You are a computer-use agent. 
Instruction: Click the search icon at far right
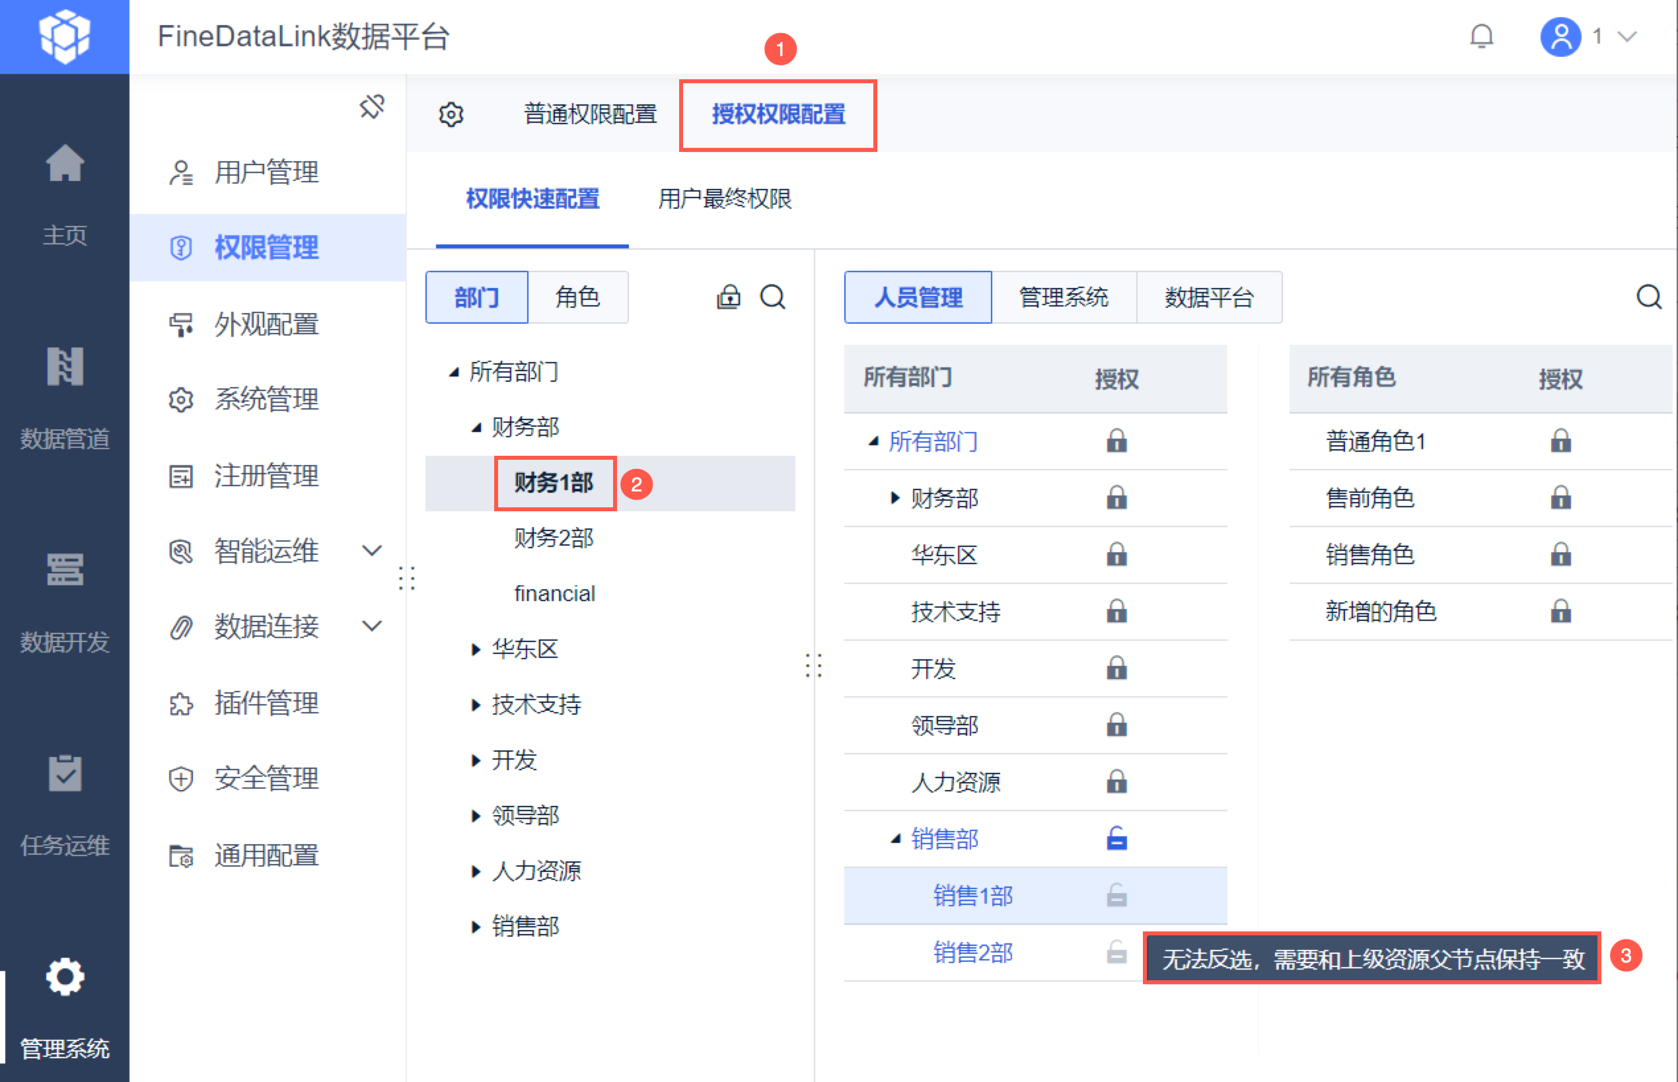tap(1648, 297)
